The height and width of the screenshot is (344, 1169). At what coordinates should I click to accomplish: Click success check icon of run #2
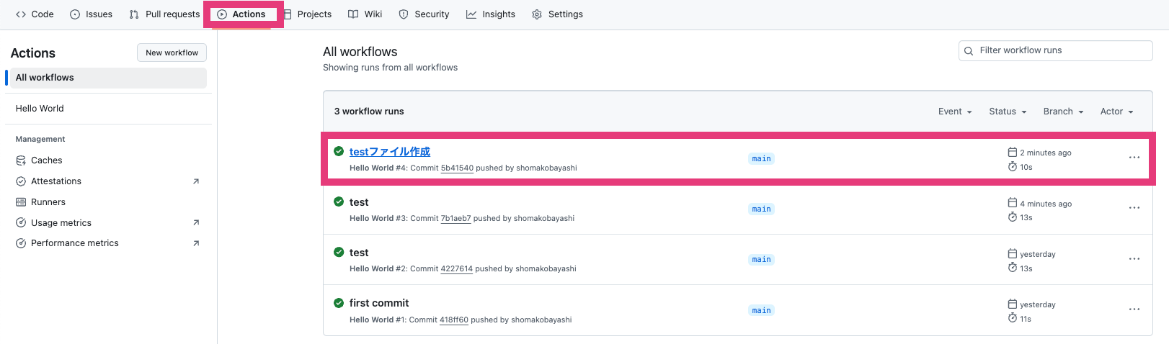click(x=339, y=252)
